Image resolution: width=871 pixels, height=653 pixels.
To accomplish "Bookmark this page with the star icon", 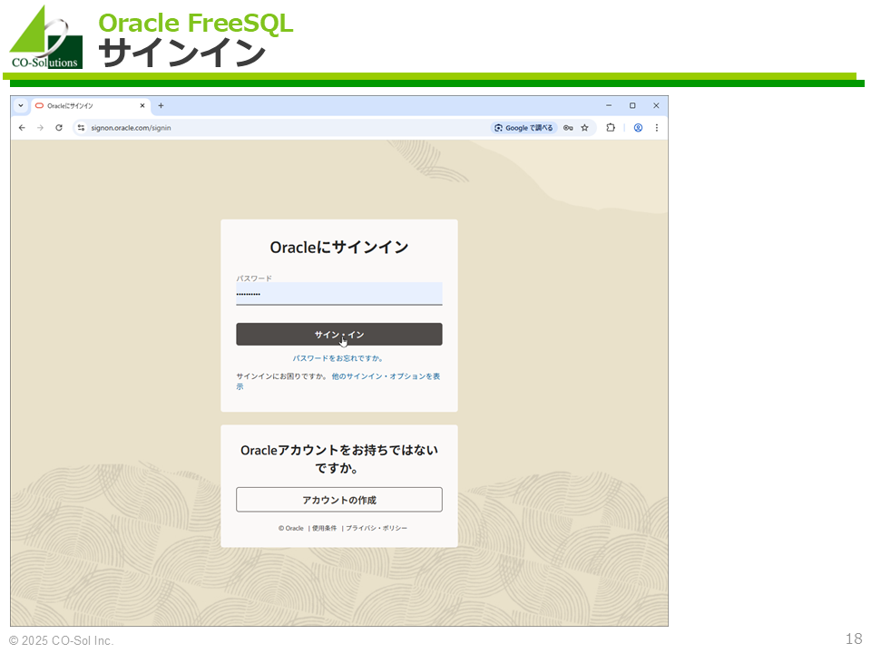I will coord(585,128).
